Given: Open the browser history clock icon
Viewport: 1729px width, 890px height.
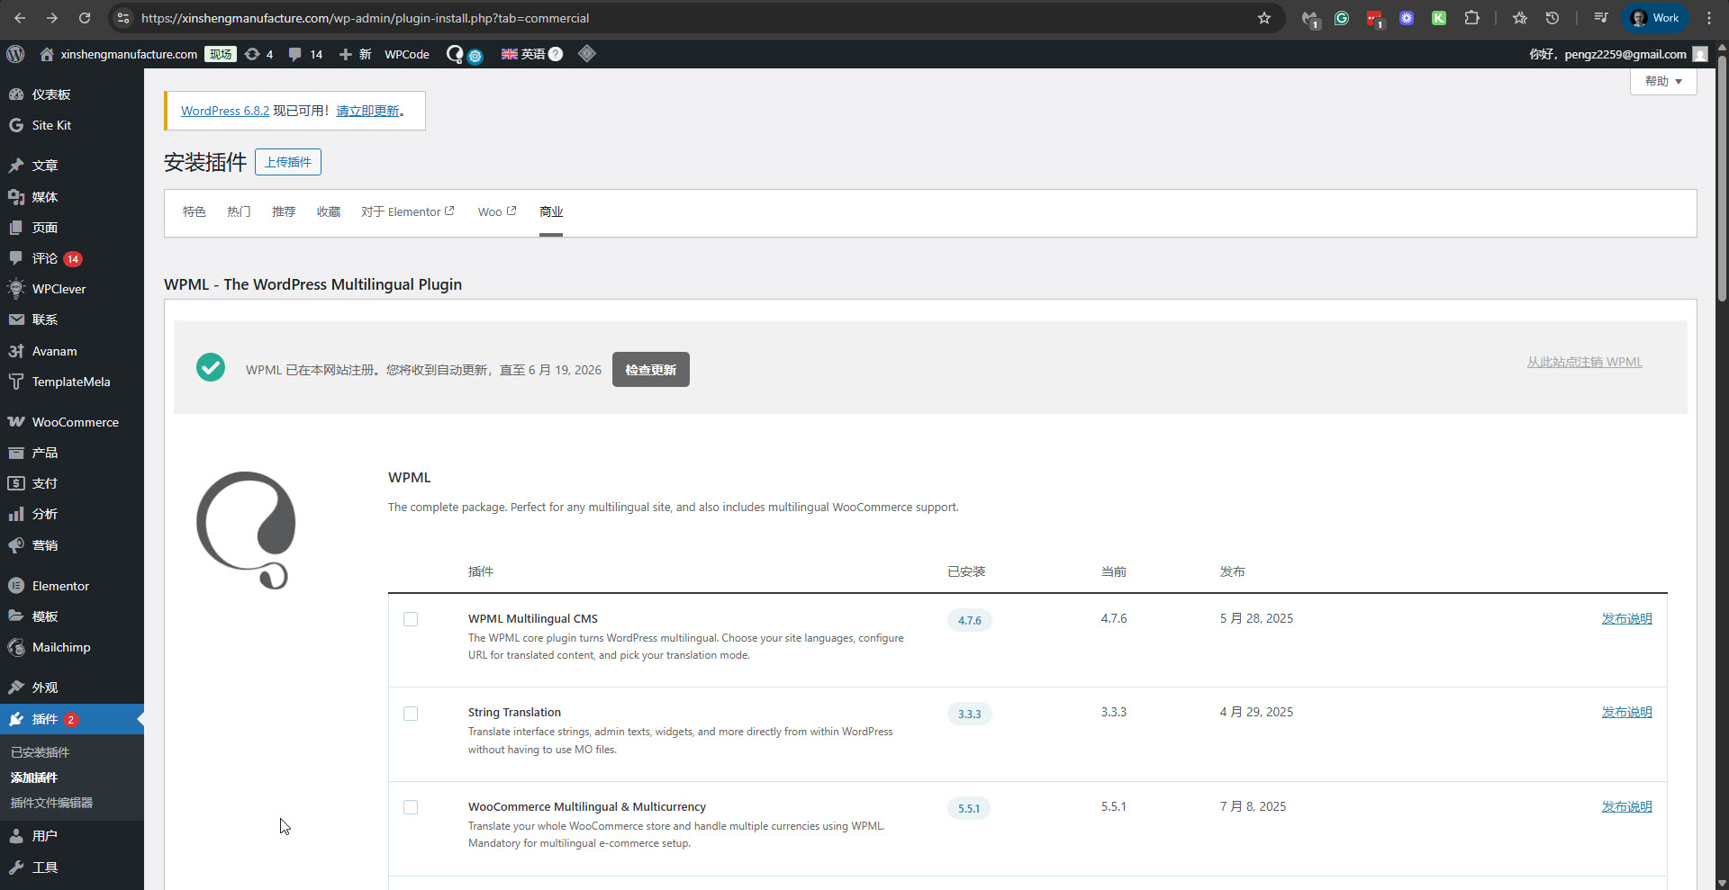Looking at the screenshot, I should (1552, 18).
